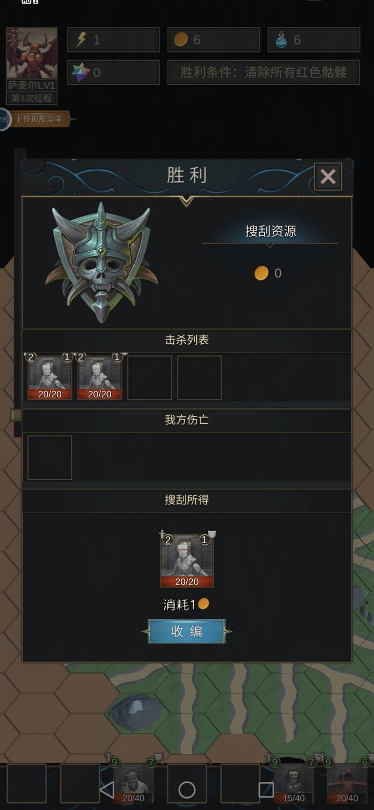Screen dimensions: 374x810
Task: Tap the Android home circle button
Action: click(187, 790)
